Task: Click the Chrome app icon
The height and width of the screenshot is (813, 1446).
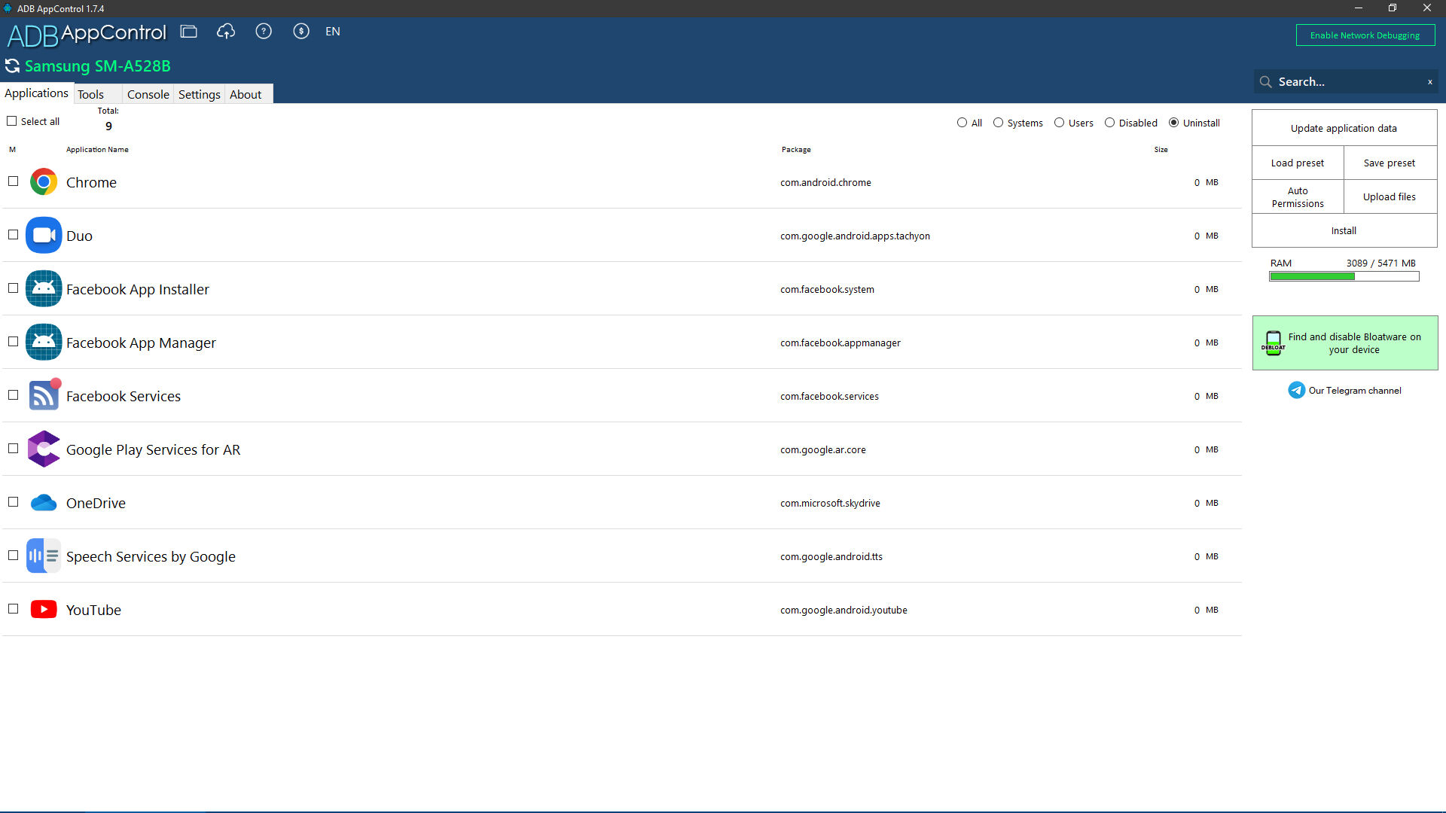Action: [x=44, y=182]
